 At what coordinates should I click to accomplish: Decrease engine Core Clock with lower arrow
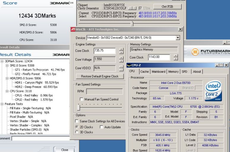point(121,53)
